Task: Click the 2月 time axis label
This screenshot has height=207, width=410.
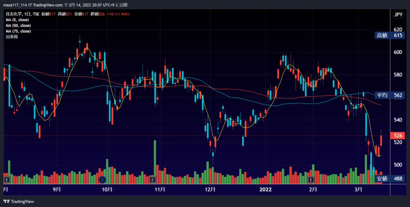Action: [313, 189]
